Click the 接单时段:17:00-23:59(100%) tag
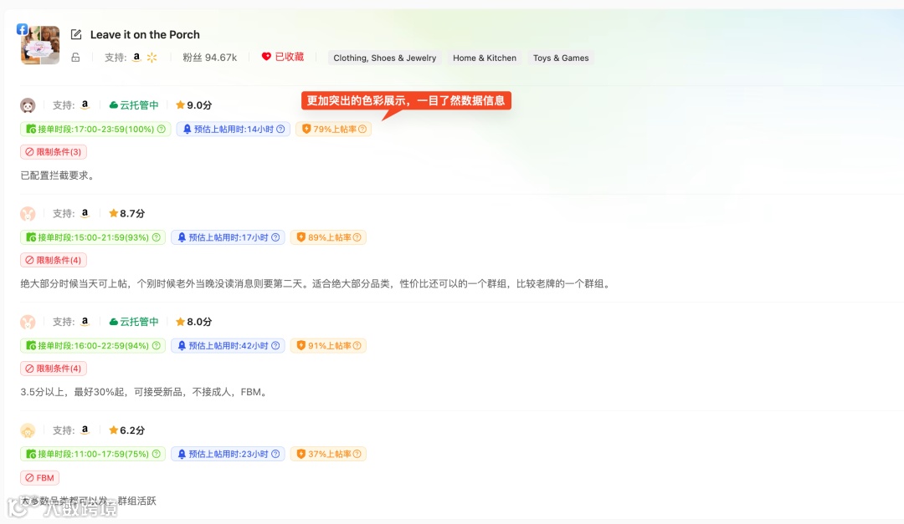Image resolution: width=904 pixels, height=524 pixels. coord(95,129)
